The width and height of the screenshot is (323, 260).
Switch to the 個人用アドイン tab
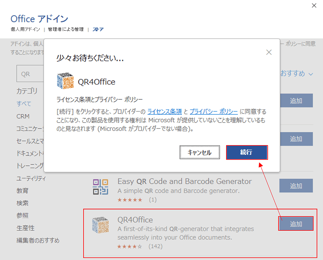pos(25,29)
